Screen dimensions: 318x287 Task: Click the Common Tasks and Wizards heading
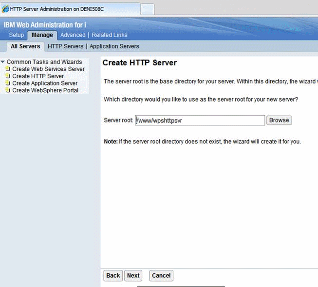click(x=44, y=62)
